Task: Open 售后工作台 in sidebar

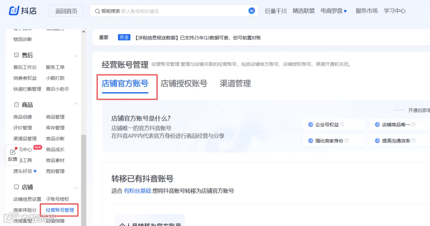Action: pyautogui.click(x=25, y=67)
